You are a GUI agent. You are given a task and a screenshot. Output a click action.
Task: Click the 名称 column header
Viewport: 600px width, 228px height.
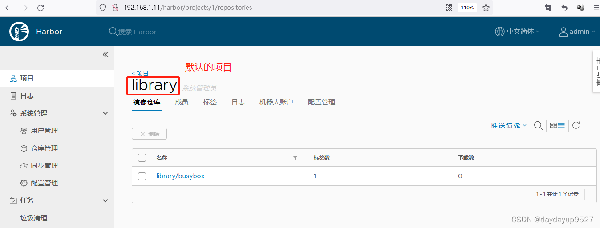tap(162, 158)
